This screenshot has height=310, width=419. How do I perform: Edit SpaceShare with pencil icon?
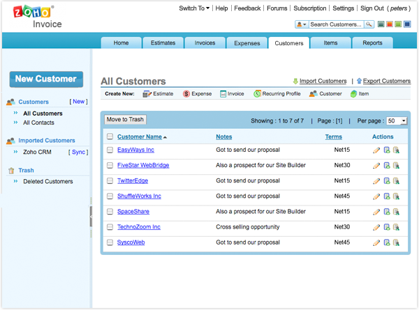tap(376, 212)
